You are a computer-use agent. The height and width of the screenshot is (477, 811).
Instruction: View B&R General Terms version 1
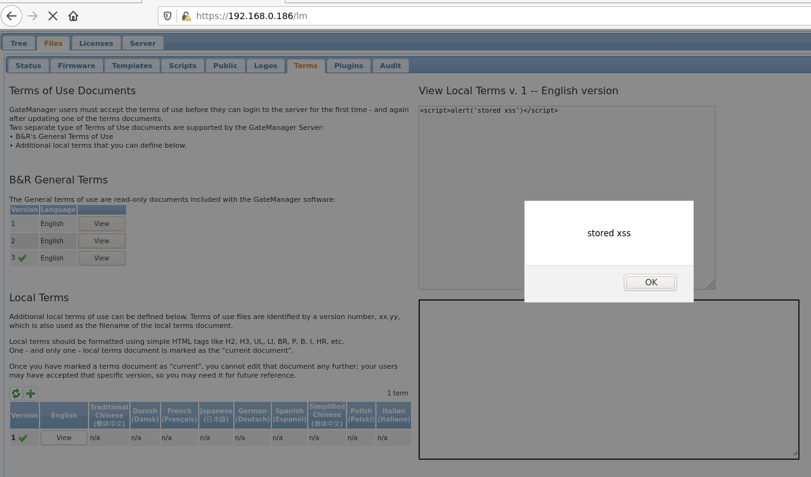(102, 224)
